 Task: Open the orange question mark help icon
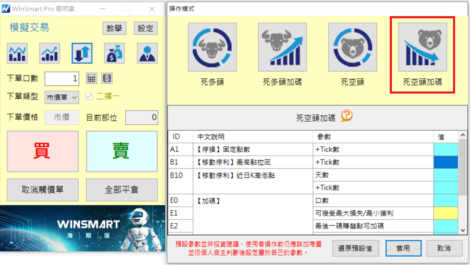[x=346, y=116]
